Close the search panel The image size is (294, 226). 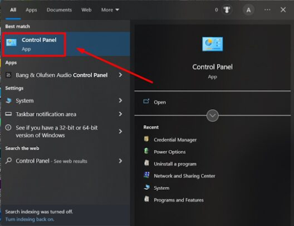pos(283,10)
